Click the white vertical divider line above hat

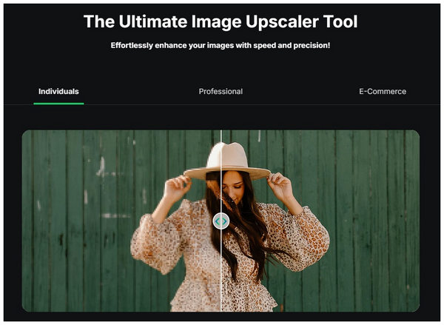[x=221, y=136]
